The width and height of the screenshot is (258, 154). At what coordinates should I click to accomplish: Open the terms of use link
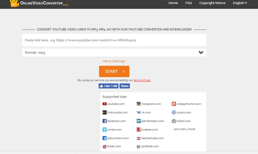coord(142,80)
